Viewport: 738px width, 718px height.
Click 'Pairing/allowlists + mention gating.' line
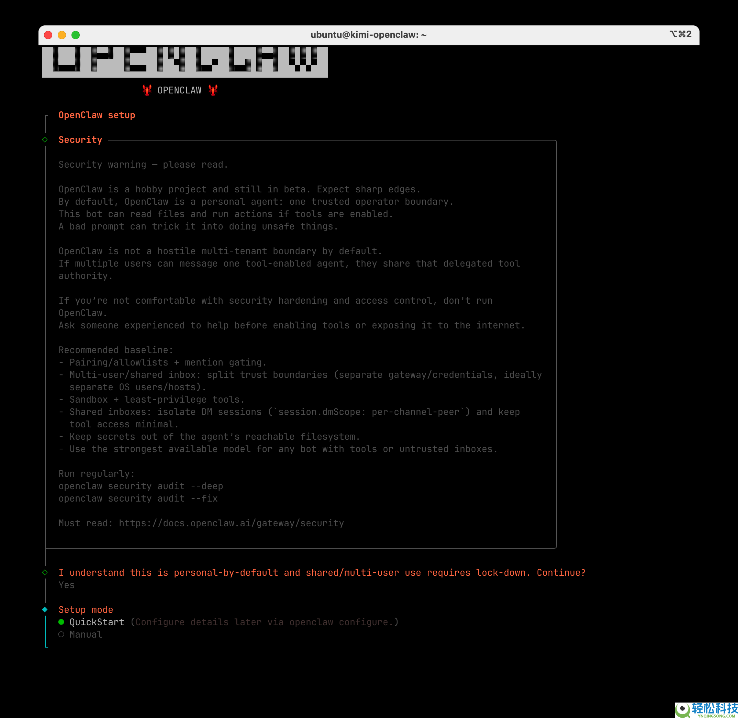[163, 362]
